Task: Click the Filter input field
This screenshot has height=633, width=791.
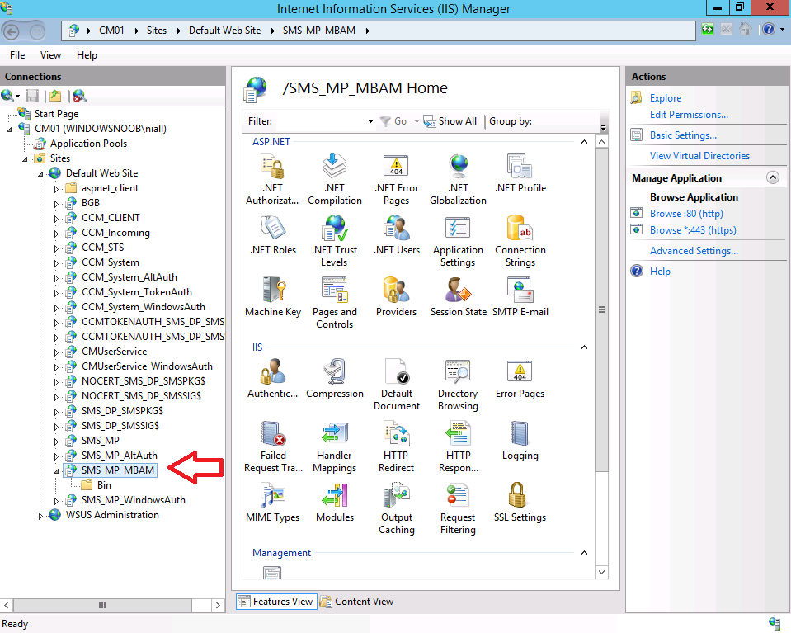Action: click(x=320, y=121)
